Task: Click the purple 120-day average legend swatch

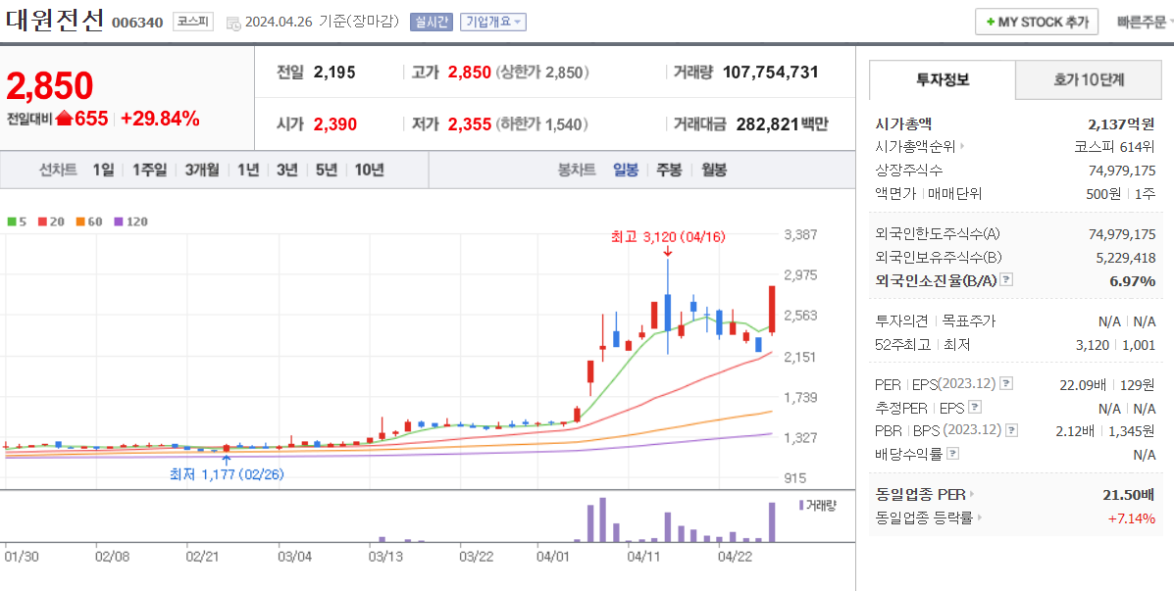Action: pyautogui.click(x=118, y=222)
